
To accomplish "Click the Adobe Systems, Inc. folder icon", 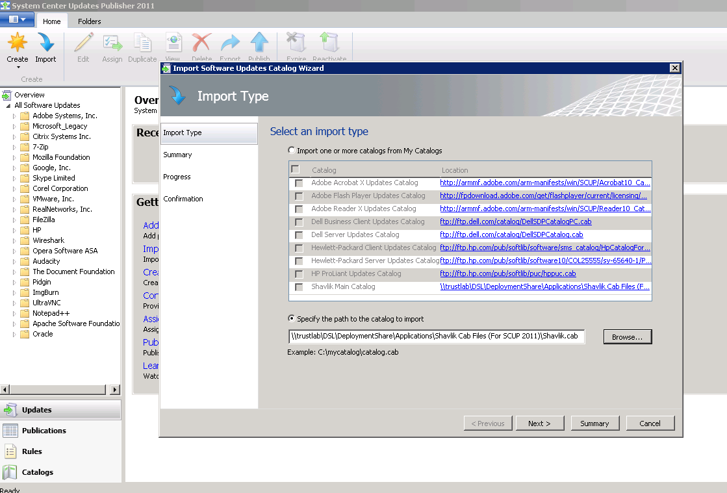I will click(x=25, y=116).
